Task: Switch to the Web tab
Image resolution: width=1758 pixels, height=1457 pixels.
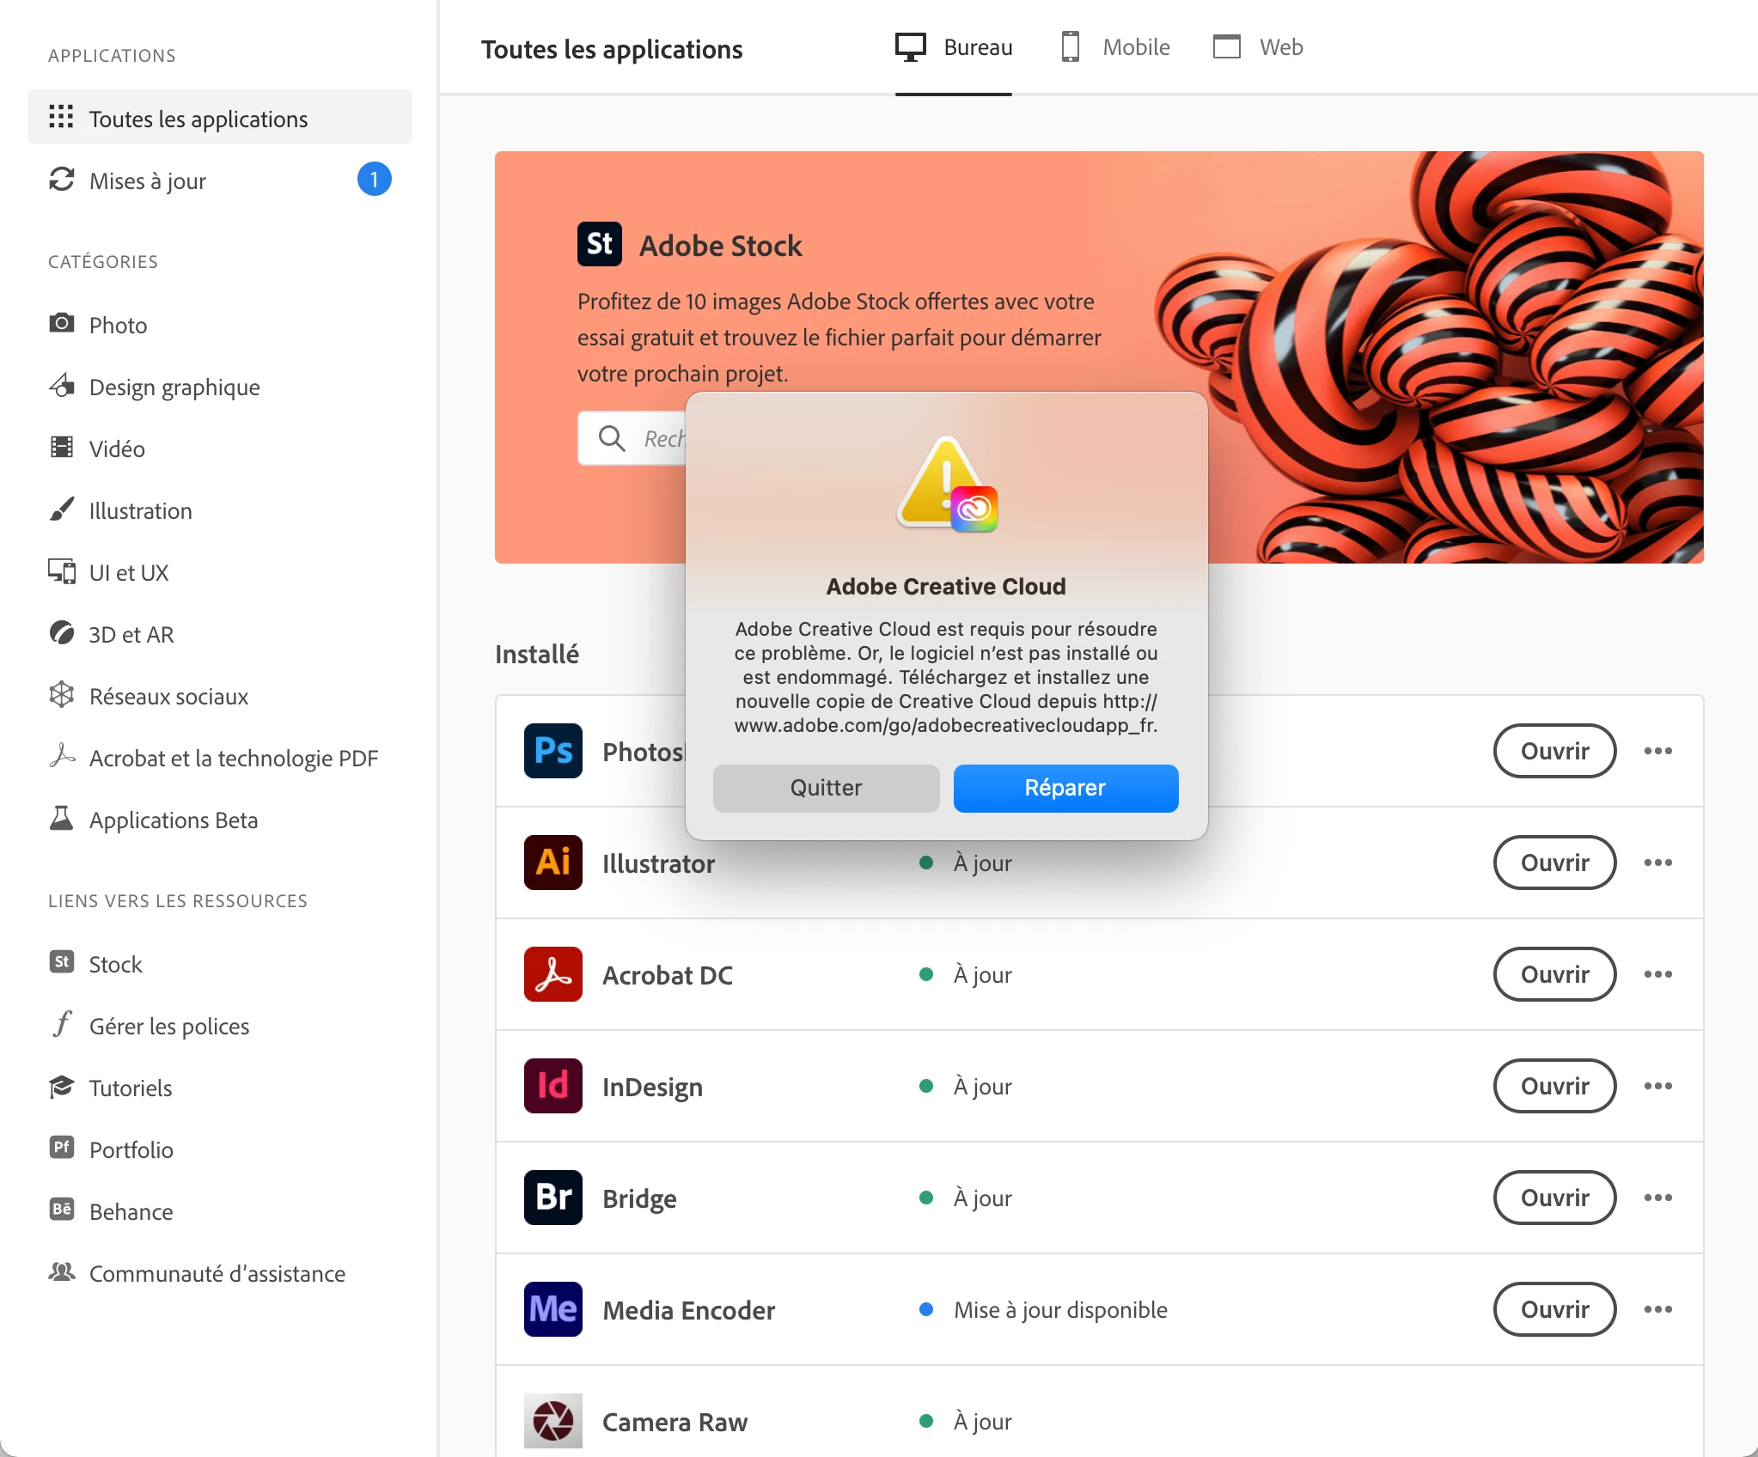Action: (1258, 47)
